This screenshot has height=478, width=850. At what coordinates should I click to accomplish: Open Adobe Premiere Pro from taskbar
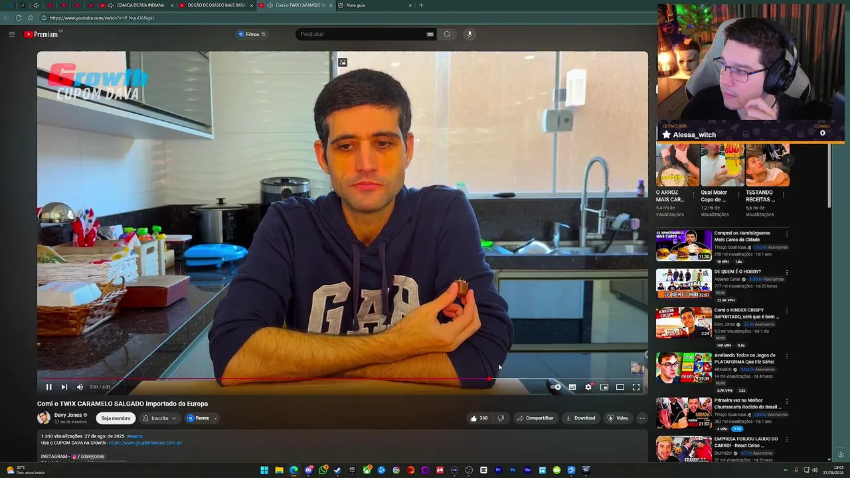498,470
